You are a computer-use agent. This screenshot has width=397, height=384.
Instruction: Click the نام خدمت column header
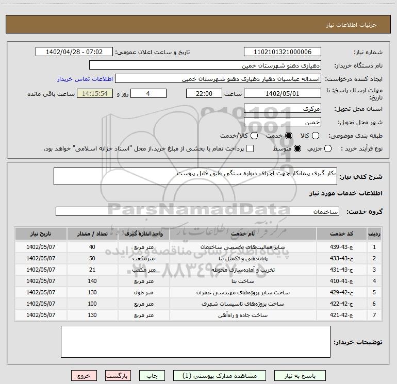(243, 233)
